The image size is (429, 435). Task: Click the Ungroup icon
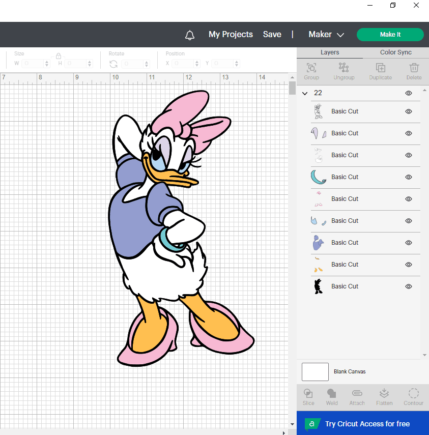(344, 68)
